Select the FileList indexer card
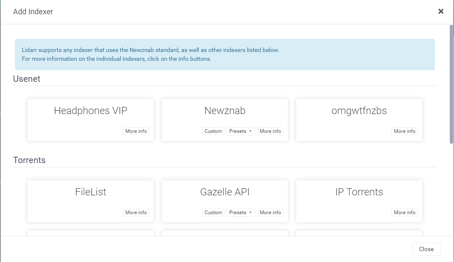Image resolution: width=454 pixels, height=262 pixels. tap(90, 193)
